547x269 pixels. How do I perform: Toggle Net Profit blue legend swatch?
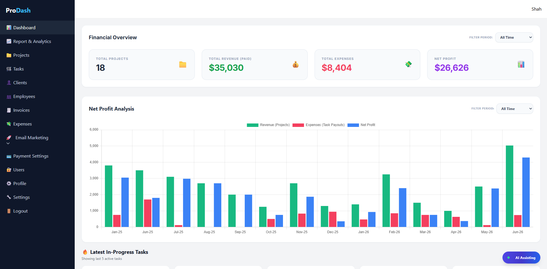click(x=353, y=125)
